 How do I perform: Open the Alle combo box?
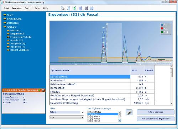67,117
